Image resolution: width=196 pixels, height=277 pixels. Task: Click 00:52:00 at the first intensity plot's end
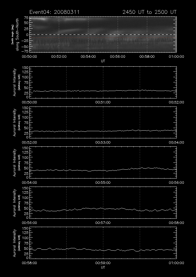176,102
